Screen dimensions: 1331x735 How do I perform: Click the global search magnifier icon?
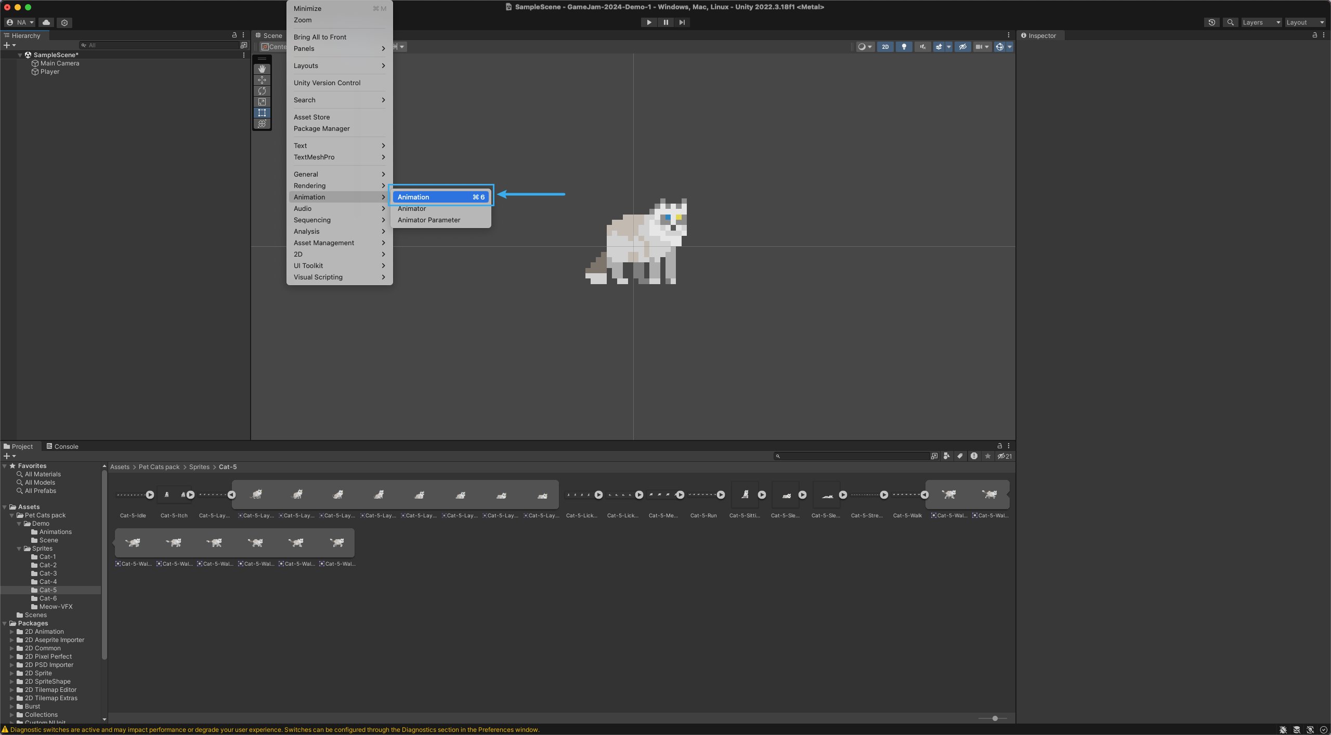[x=1230, y=22]
